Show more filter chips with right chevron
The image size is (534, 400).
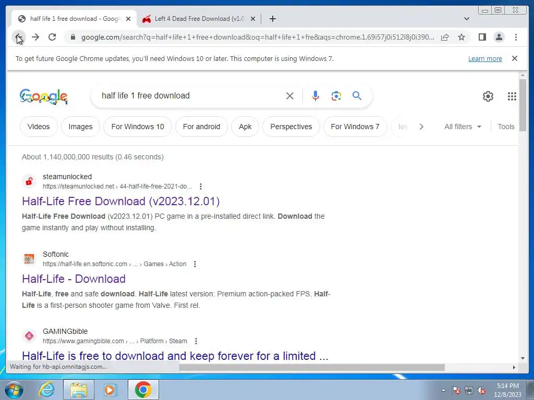[x=421, y=127]
